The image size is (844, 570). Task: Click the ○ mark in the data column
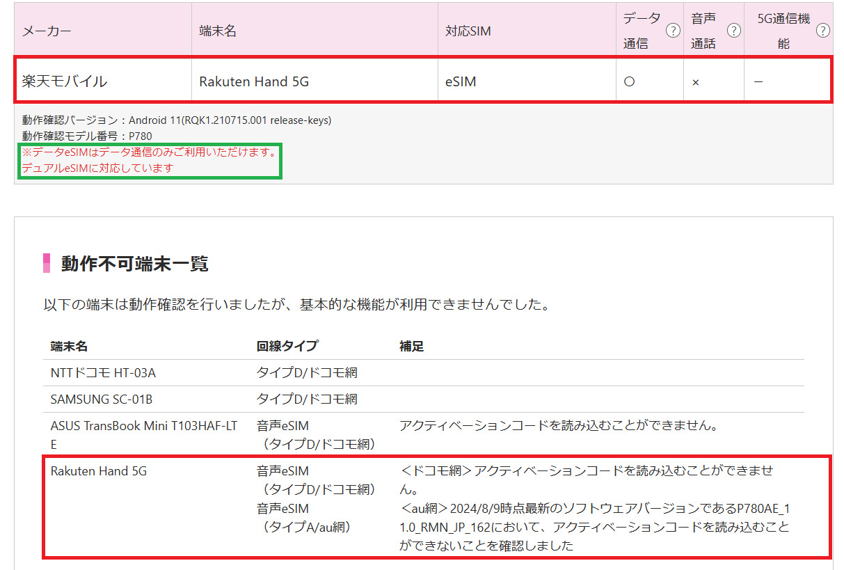point(629,81)
